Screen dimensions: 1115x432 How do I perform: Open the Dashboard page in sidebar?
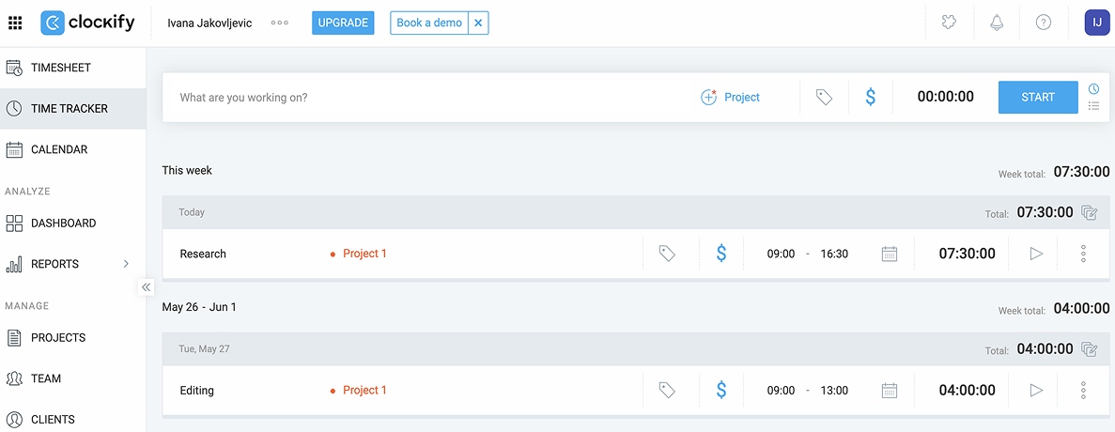[x=63, y=224]
